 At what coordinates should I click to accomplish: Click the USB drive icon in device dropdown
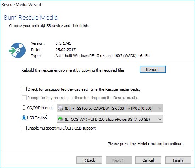61,119
